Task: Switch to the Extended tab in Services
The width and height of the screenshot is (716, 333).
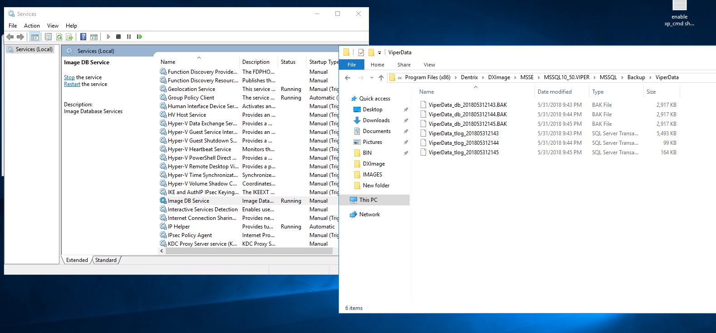Action: coord(77,260)
